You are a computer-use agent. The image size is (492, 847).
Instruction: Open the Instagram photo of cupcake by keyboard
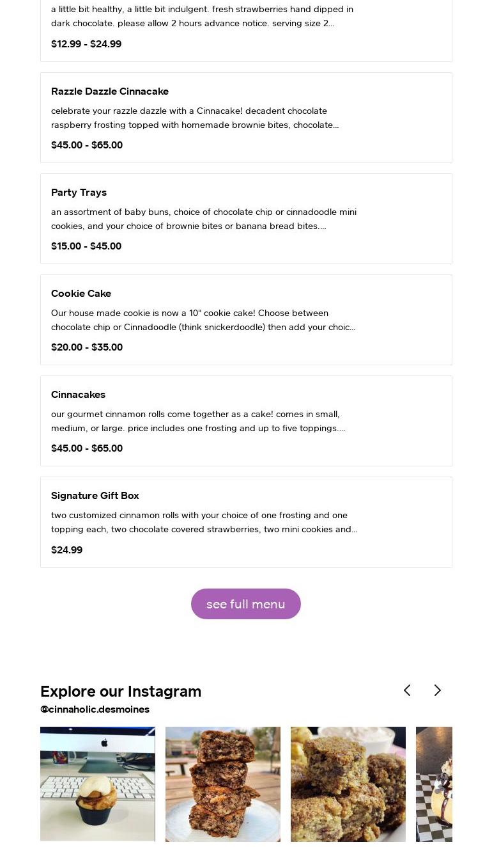point(98,784)
